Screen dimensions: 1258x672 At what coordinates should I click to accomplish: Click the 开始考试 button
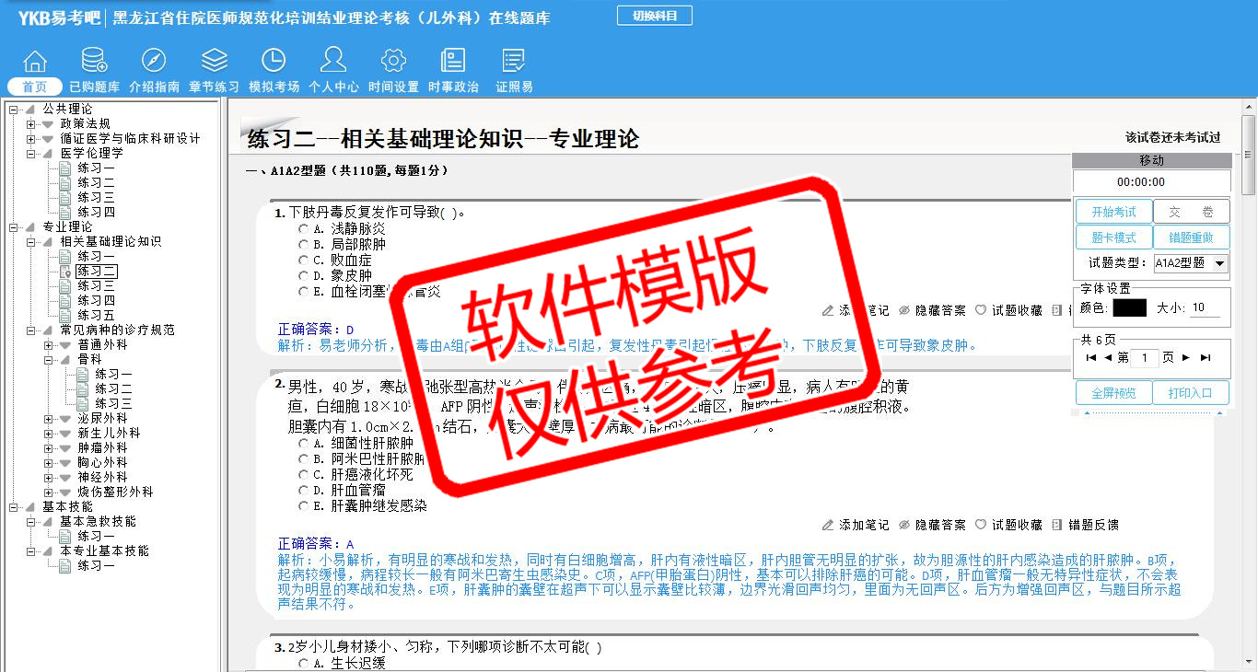(x=1113, y=212)
